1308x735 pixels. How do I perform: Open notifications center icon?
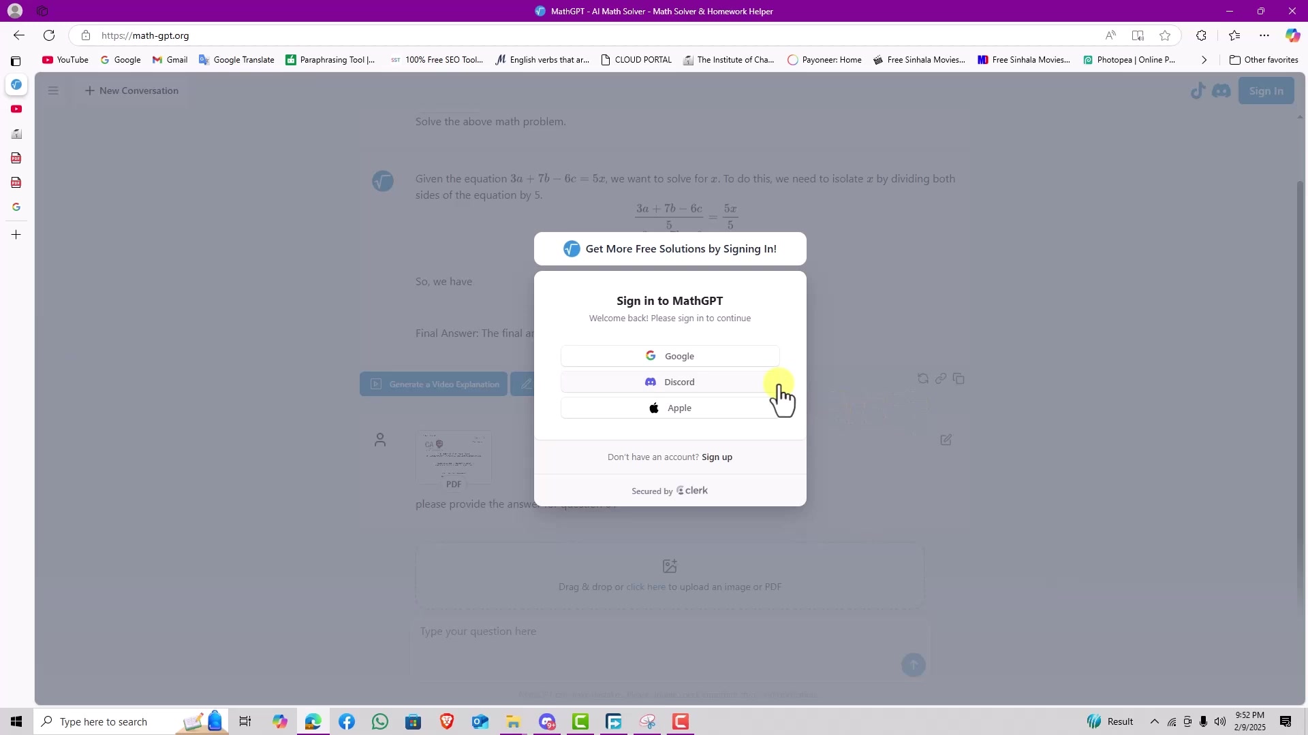pos(1286,721)
